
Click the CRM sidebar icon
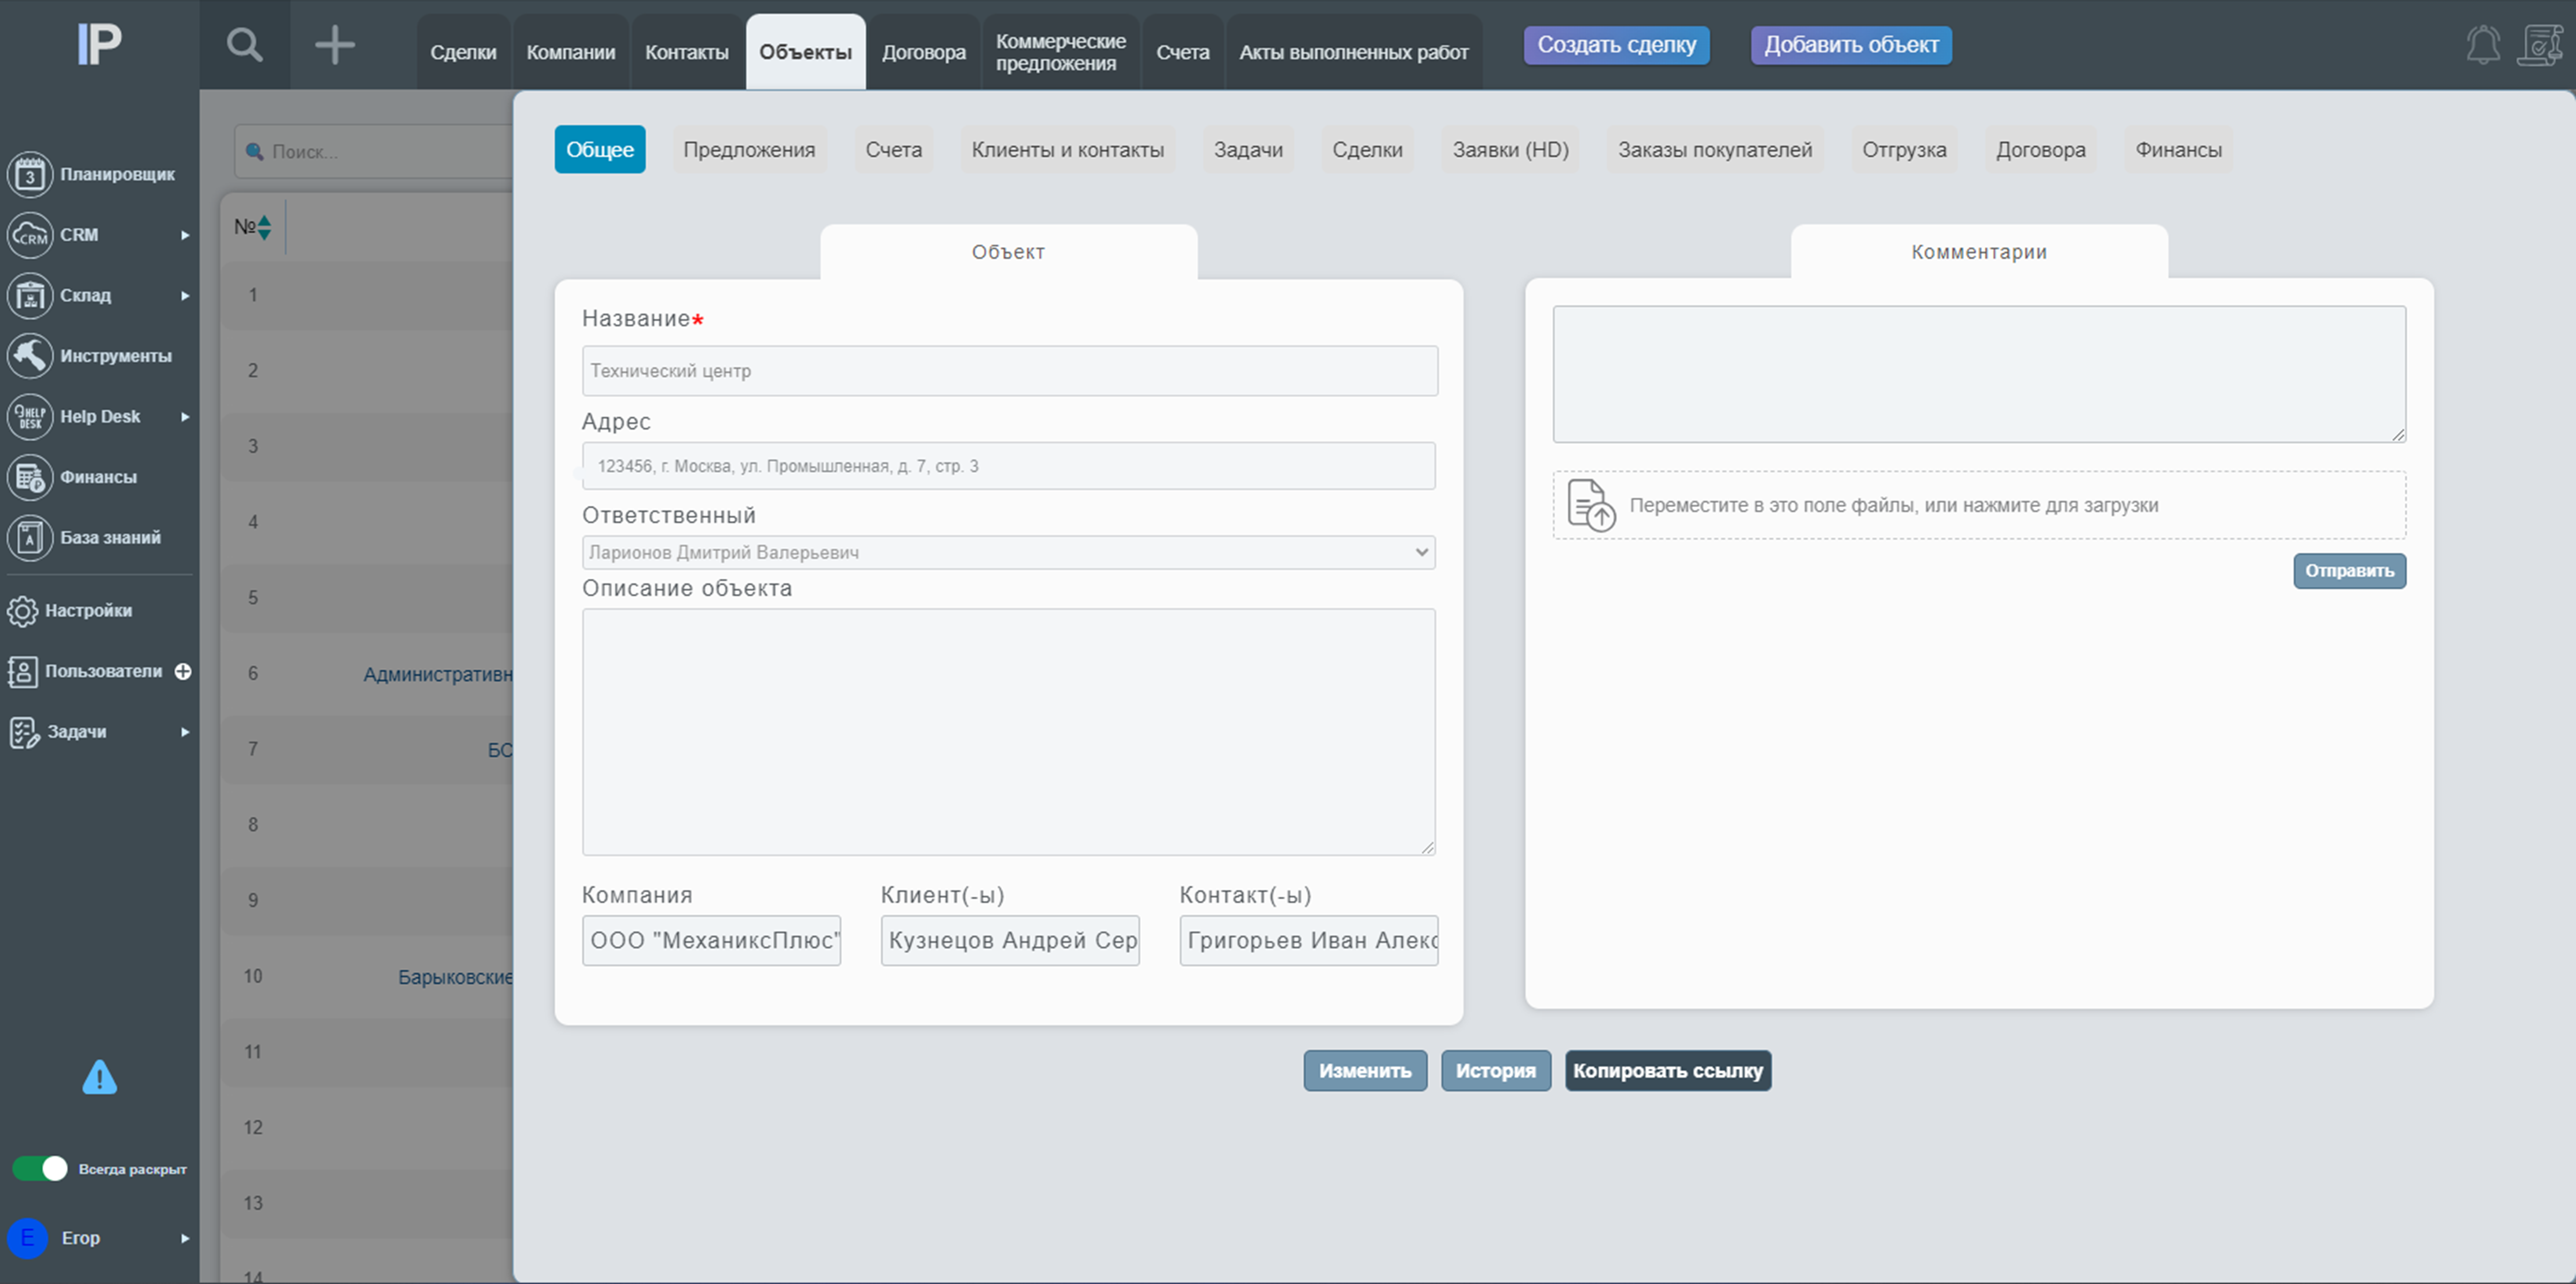[x=30, y=235]
